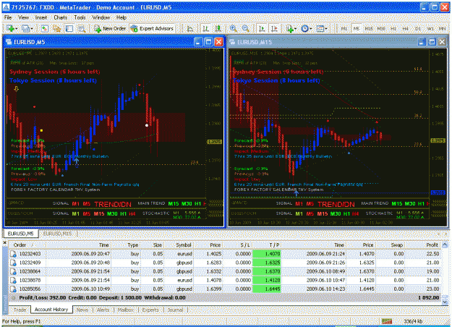Click EURUSD,M5 chart window title icon
Screen dimensions: 452x327
click(x=9, y=42)
